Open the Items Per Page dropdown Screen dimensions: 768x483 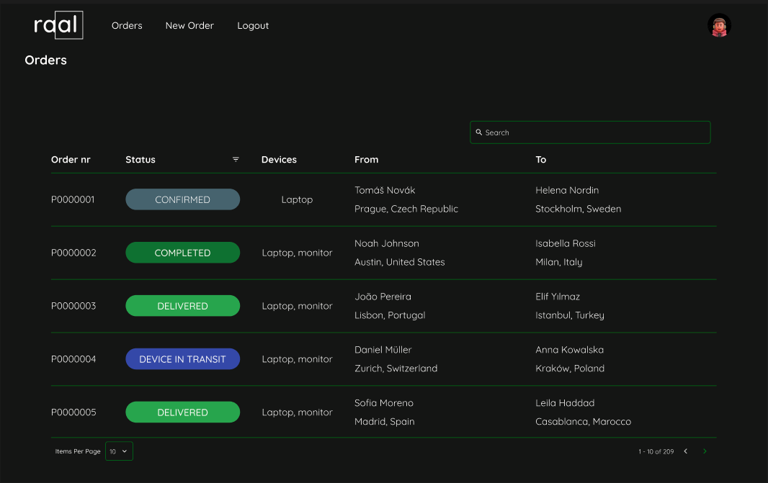point(119,451)
